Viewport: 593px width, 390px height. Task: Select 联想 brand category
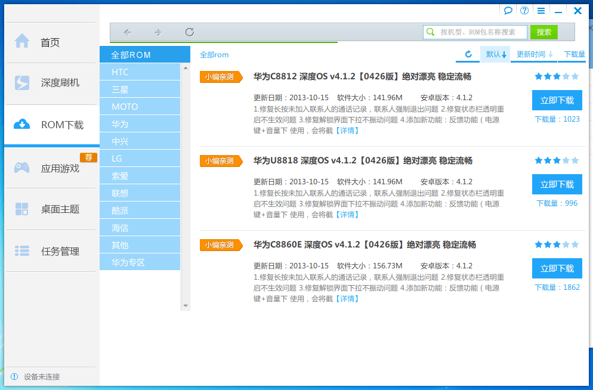coord(140,193)
